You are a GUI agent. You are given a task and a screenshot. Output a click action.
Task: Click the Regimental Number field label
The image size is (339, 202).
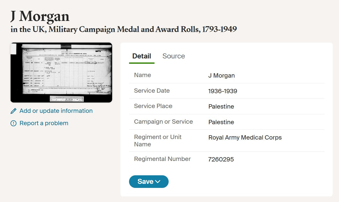162,159
